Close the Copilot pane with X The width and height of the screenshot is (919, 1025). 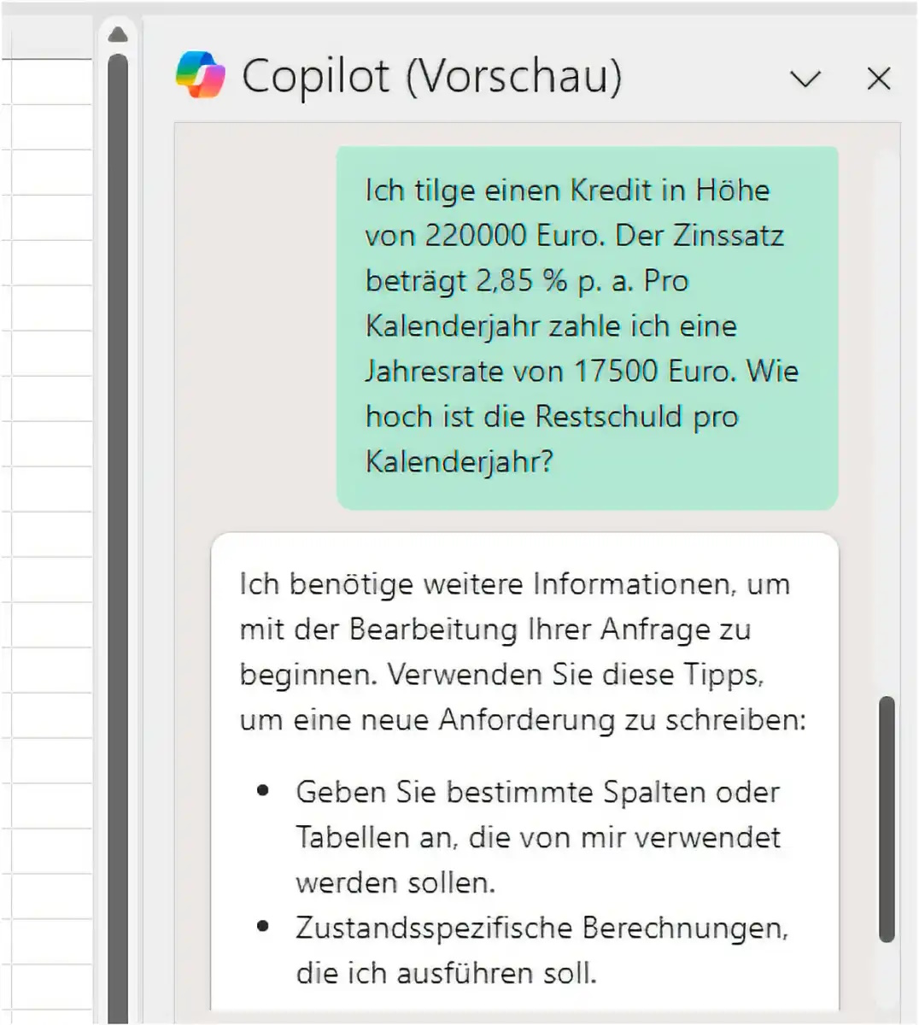pyautogui.click(x=878, y=79)
